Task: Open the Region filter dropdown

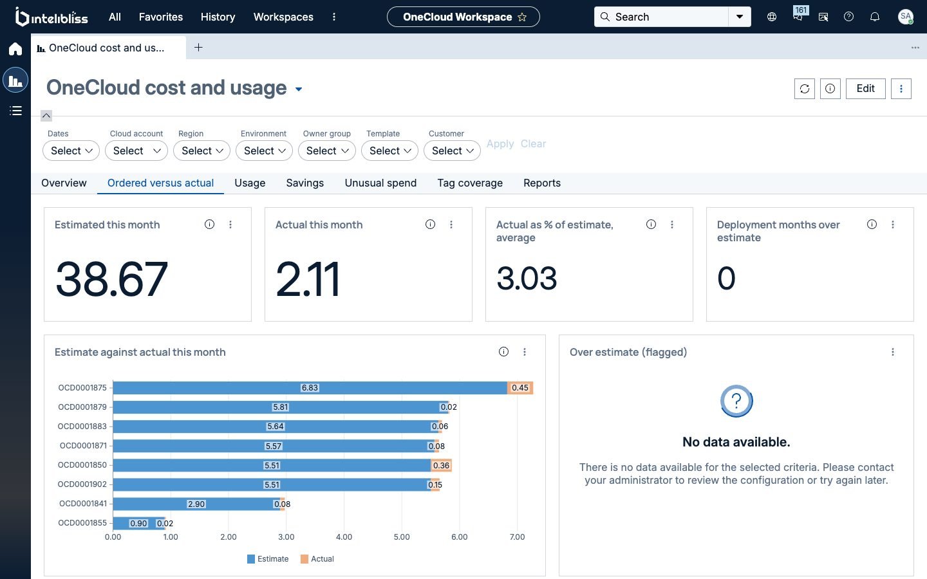Action: coord(201,151)
